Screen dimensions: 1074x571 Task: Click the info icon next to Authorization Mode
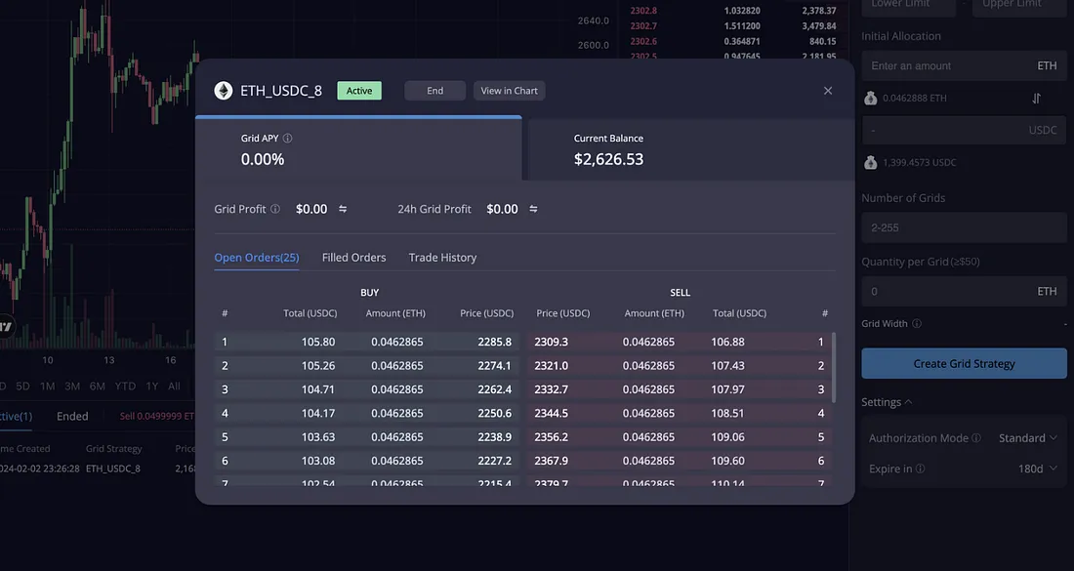(x=976, y=438)
